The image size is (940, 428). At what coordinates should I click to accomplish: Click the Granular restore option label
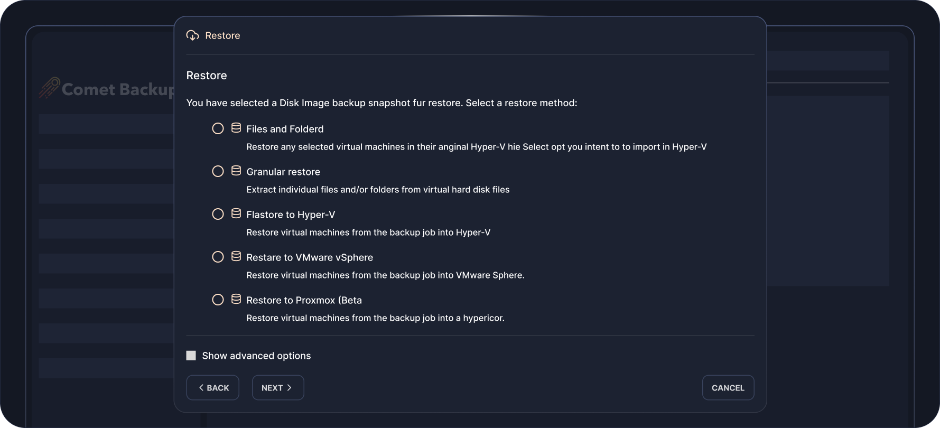pos(283,172)
